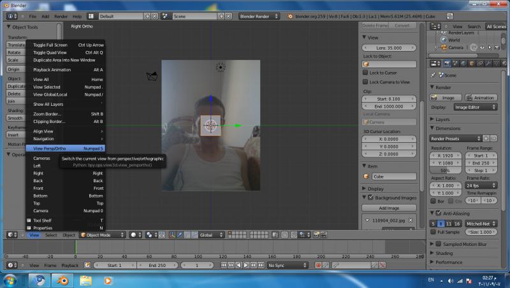Open the Object Mode dropdown

click(x=103, y=234)
